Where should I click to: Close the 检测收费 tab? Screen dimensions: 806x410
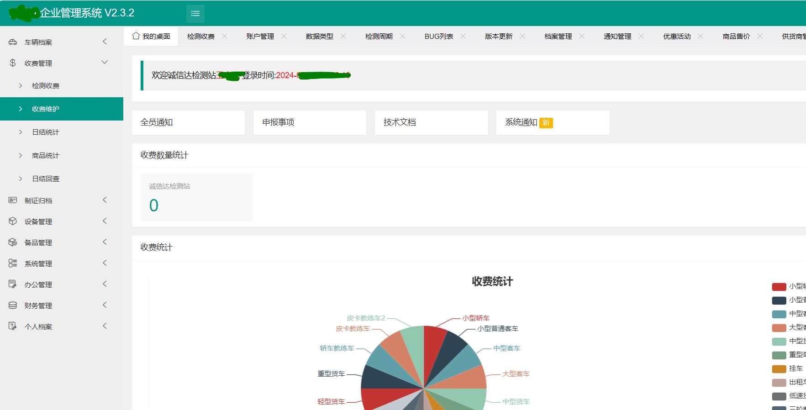[224, 36]
